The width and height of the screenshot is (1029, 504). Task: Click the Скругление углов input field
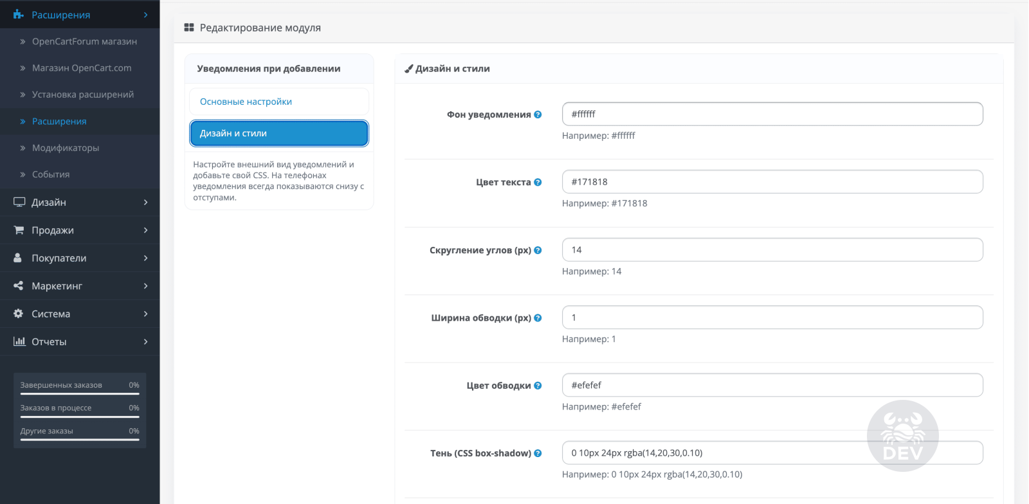(772, 249)
